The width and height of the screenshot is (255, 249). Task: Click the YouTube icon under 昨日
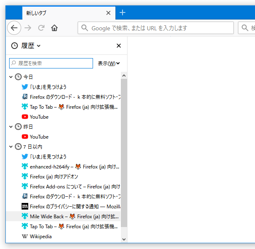pos(25,137)
